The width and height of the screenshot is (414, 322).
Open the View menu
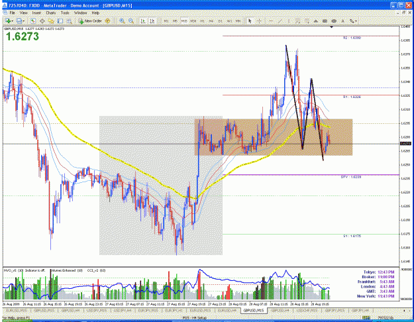coord(23,13)
